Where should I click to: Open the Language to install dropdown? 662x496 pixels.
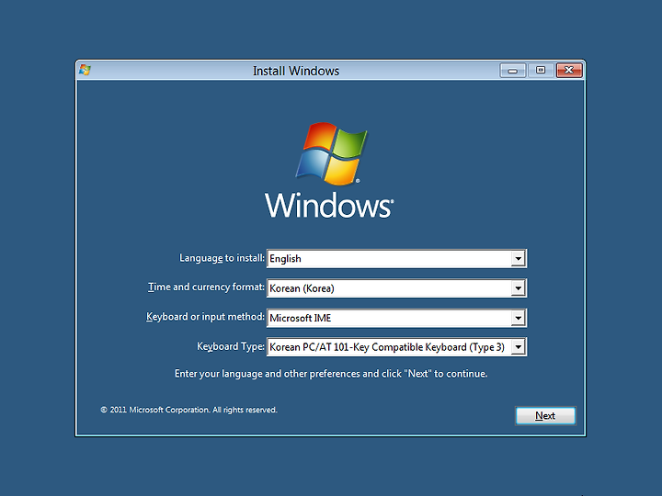[x=396, y=258]
